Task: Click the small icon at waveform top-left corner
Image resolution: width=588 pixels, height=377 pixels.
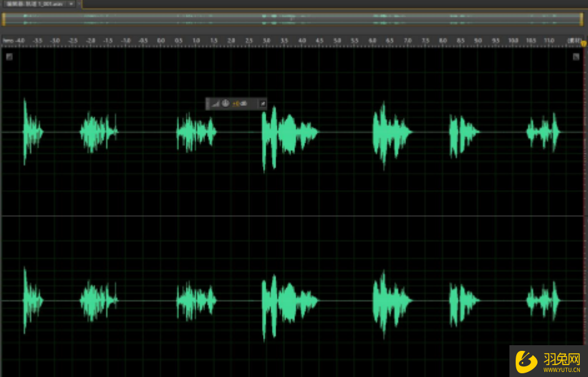Action: [9, 57]
